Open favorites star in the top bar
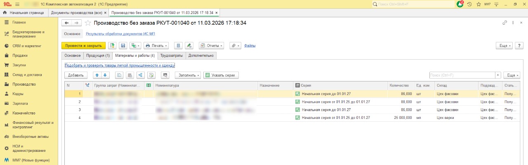 [x=478, y=4]
